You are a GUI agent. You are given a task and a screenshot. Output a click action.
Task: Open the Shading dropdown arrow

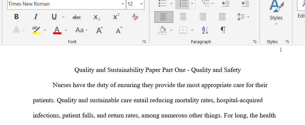(171, 30)
